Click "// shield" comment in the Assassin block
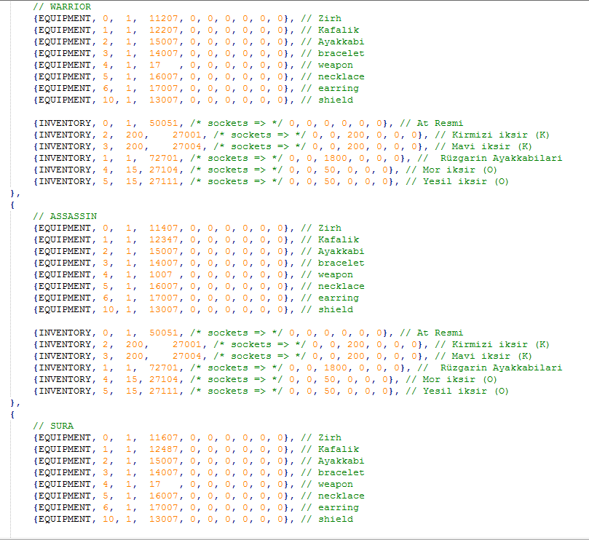 coord(327,309)
